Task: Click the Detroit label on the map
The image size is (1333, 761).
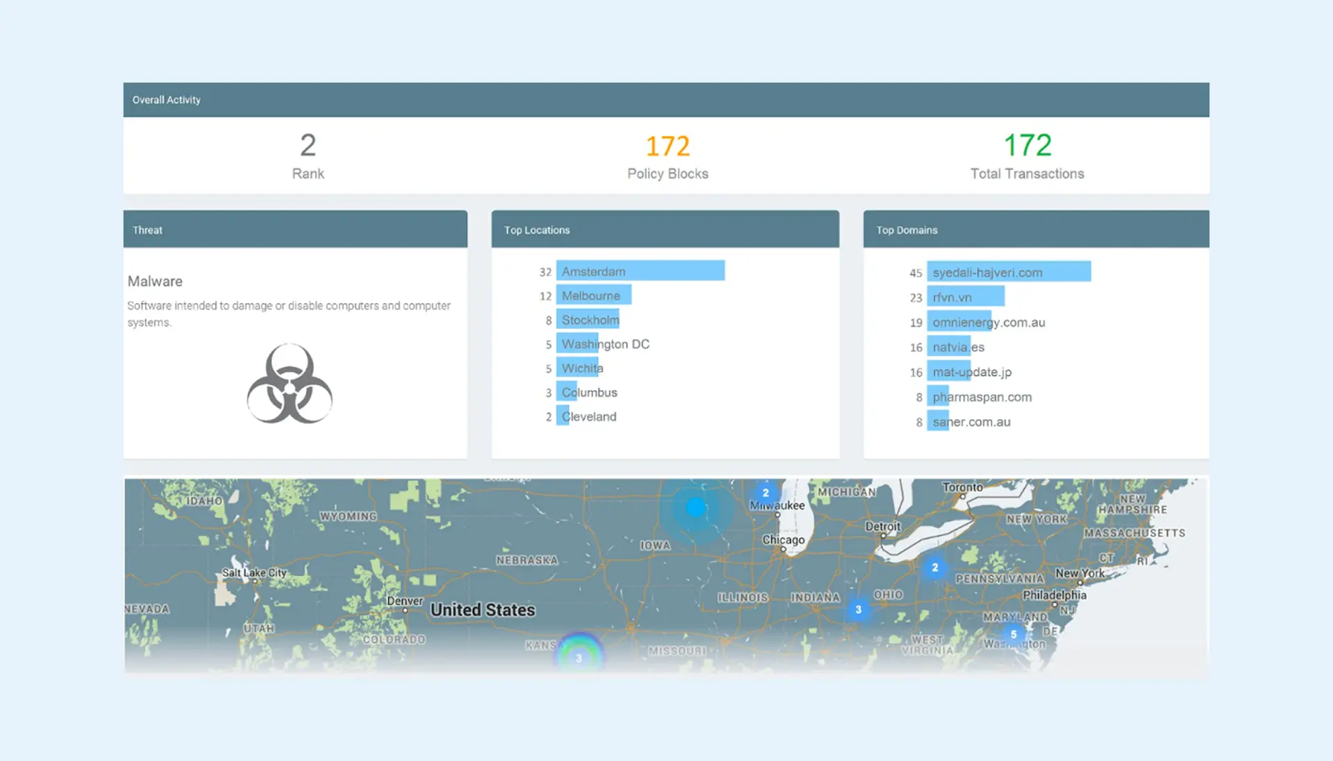Action: pyautogui.click(x=882, y=527)
